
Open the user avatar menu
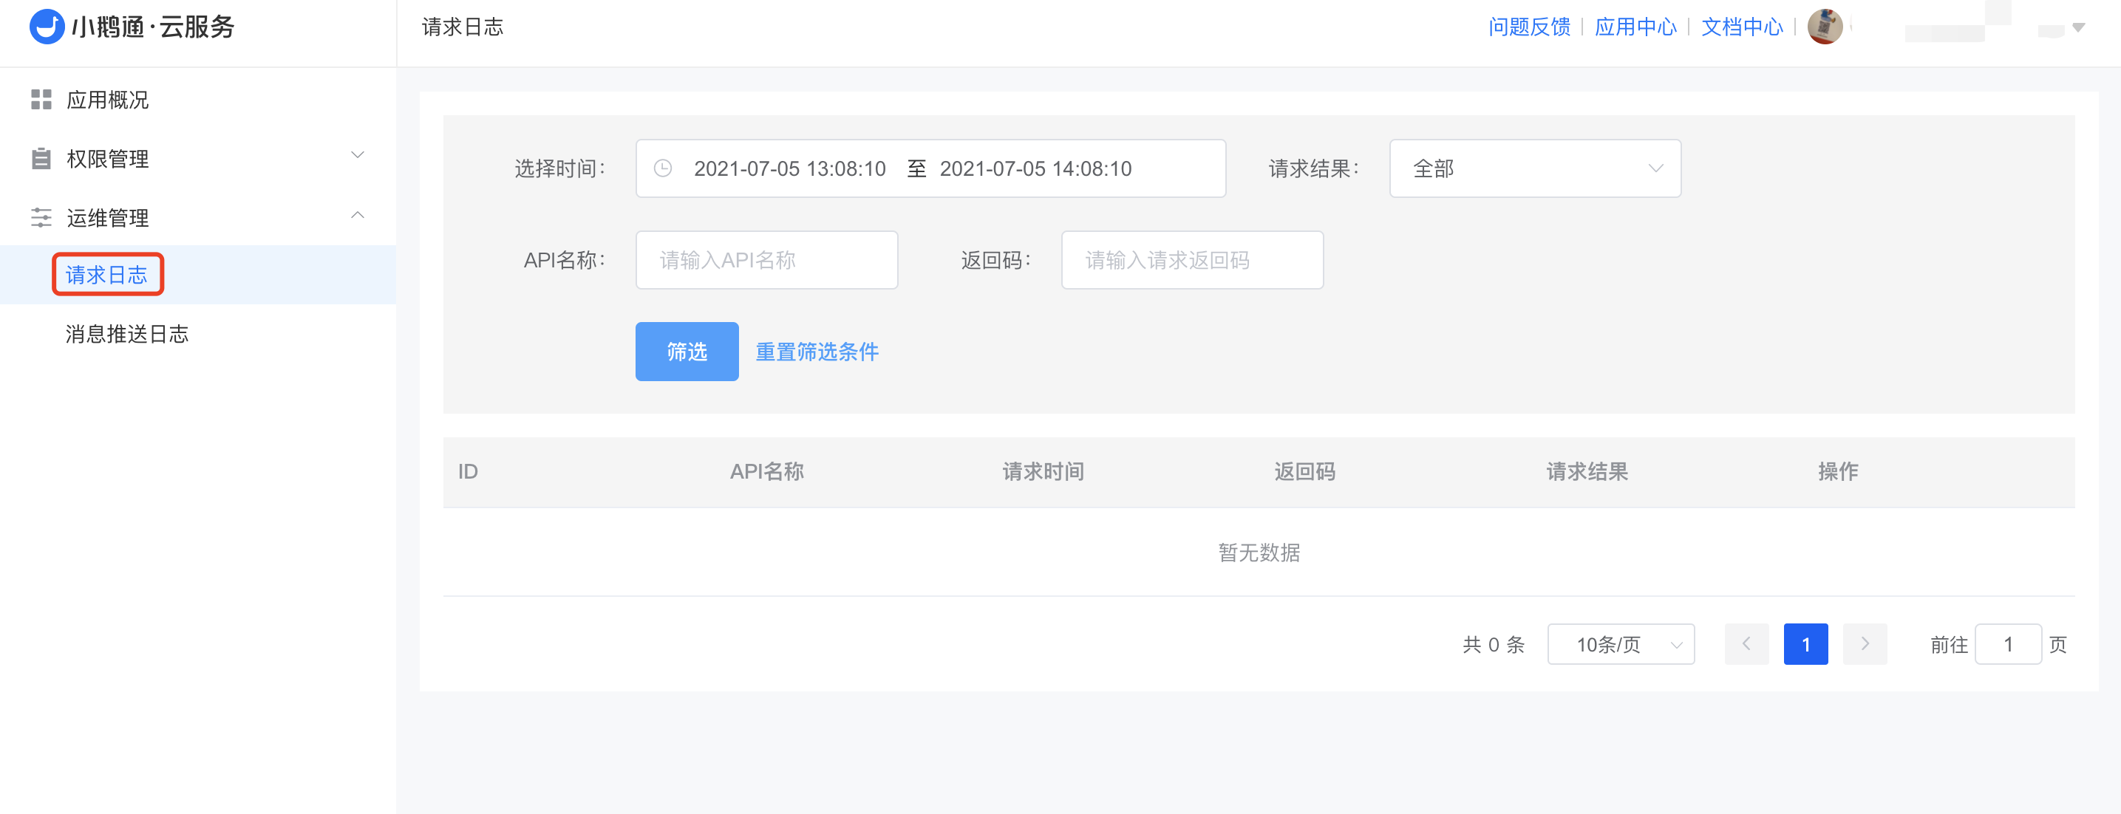1825,27
